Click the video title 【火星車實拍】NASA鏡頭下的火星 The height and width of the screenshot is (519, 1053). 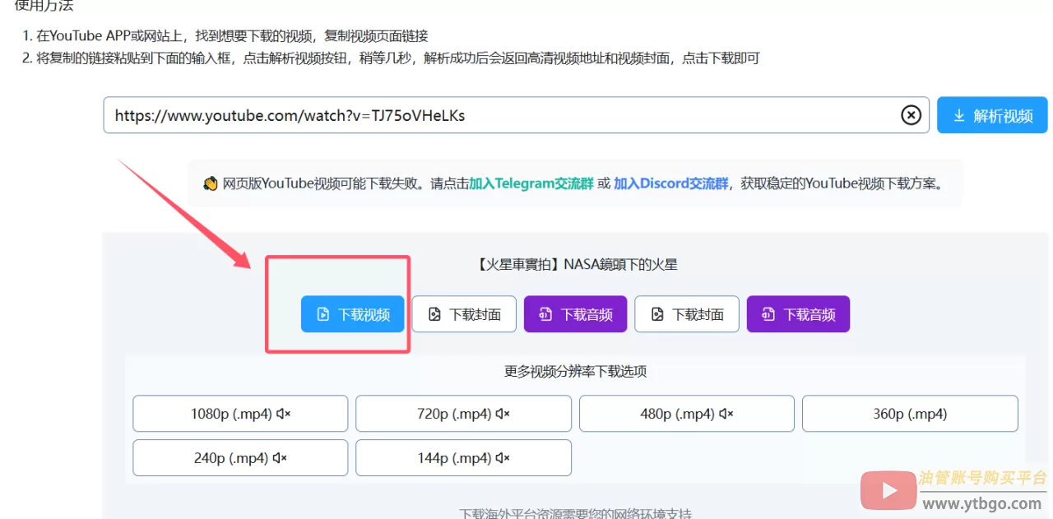[x=576, y=264]
